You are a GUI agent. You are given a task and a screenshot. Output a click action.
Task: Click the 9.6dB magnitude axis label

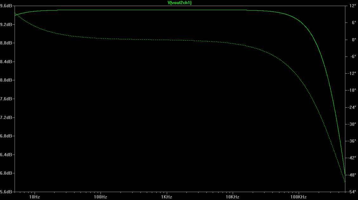(x=6, y=6)
